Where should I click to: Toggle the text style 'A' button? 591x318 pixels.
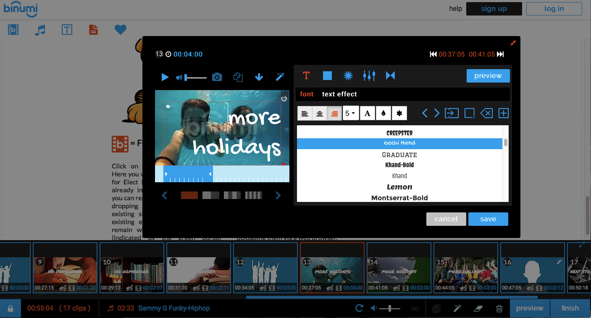pyautogui.click(x=368, y=114)
